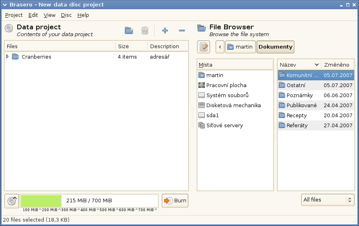Click the Místa places header
This screenshot has width=359, height=226.
(235, 65)
